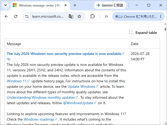Go back to the previous page
Viewport: 167px width, 125px height.
(6, 16)
